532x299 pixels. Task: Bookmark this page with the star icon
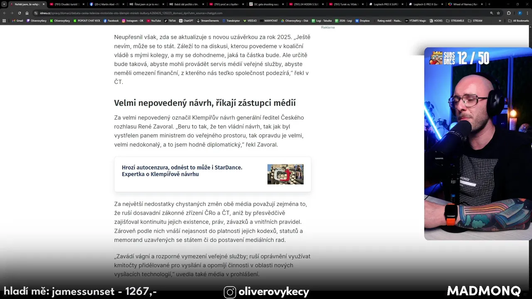[498, 13]
